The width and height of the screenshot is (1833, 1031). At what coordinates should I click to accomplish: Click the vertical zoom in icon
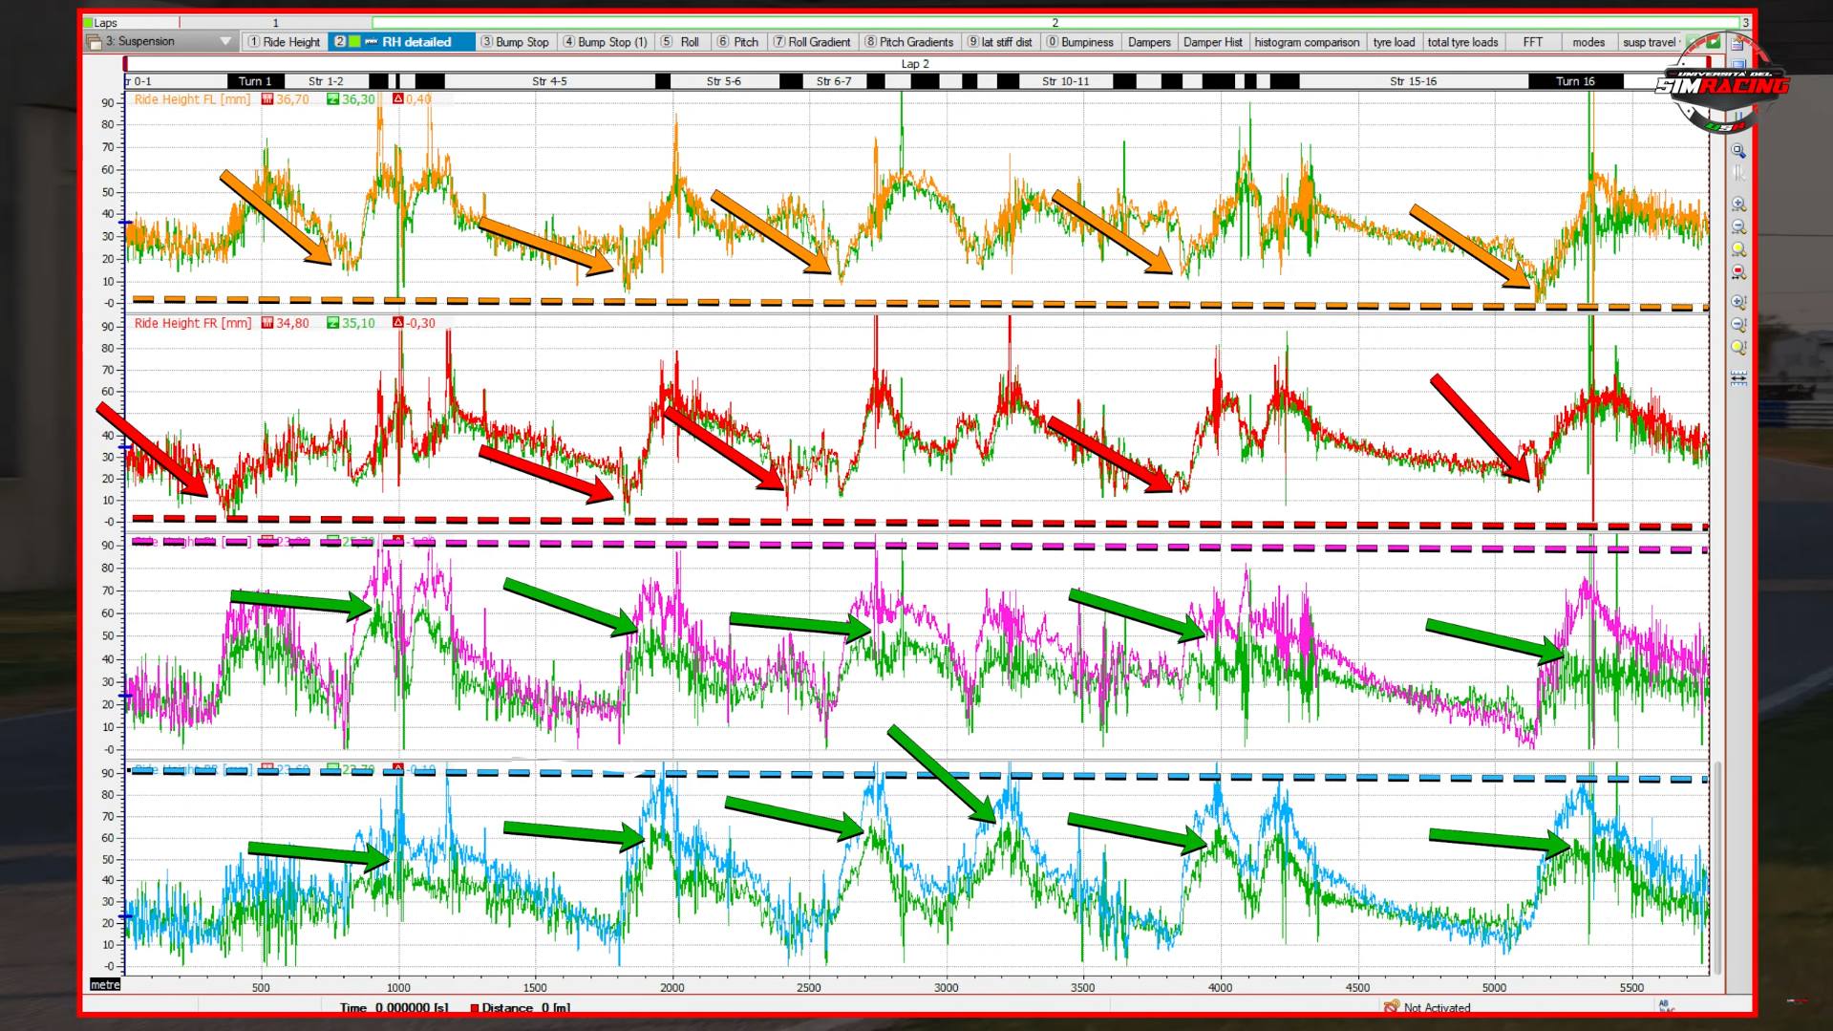[1738, 303]
